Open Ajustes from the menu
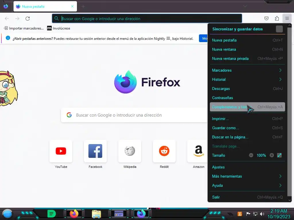294x220 pixels. point(247,167)
